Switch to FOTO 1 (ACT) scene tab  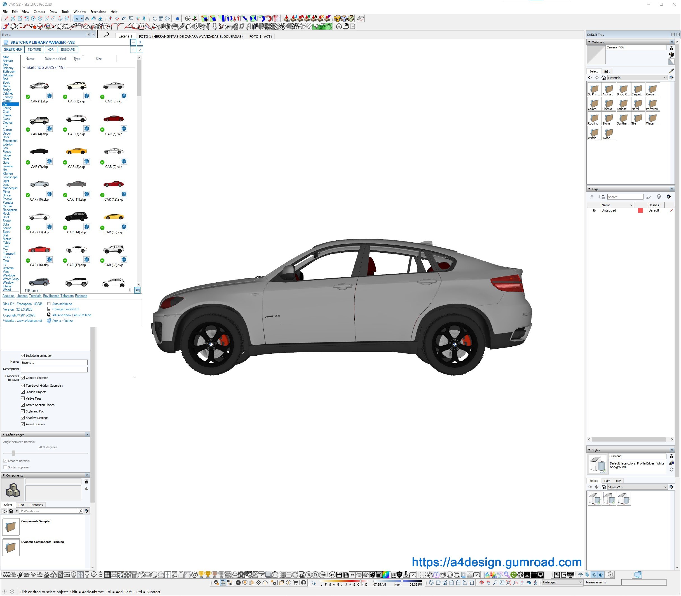coord(261,37)
